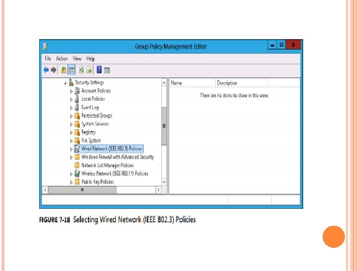Click the Show/Hide Action Pane icon
This screenshot has width=362, height=271.
click(x=107, y=70)
